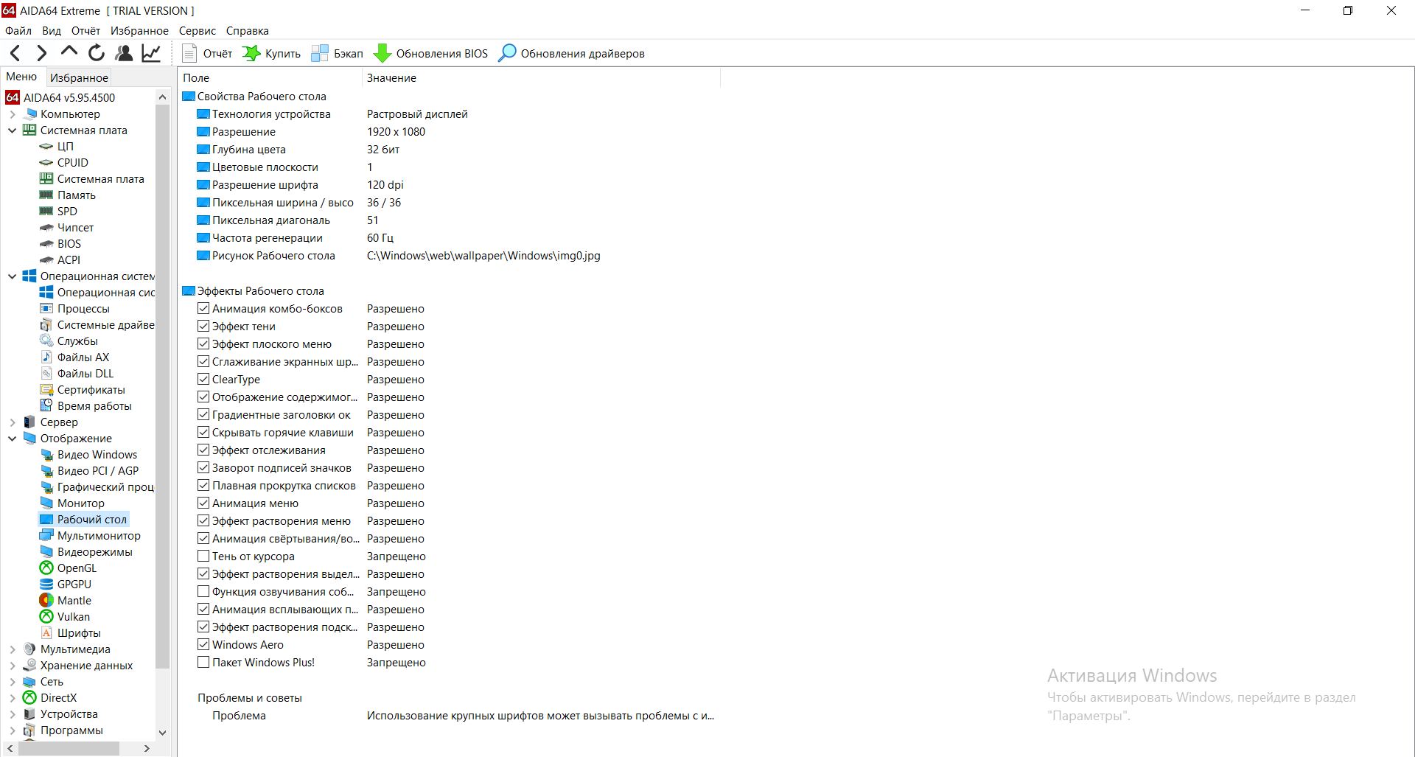
Task: Open the Файл menu
Action: (18, 31)
